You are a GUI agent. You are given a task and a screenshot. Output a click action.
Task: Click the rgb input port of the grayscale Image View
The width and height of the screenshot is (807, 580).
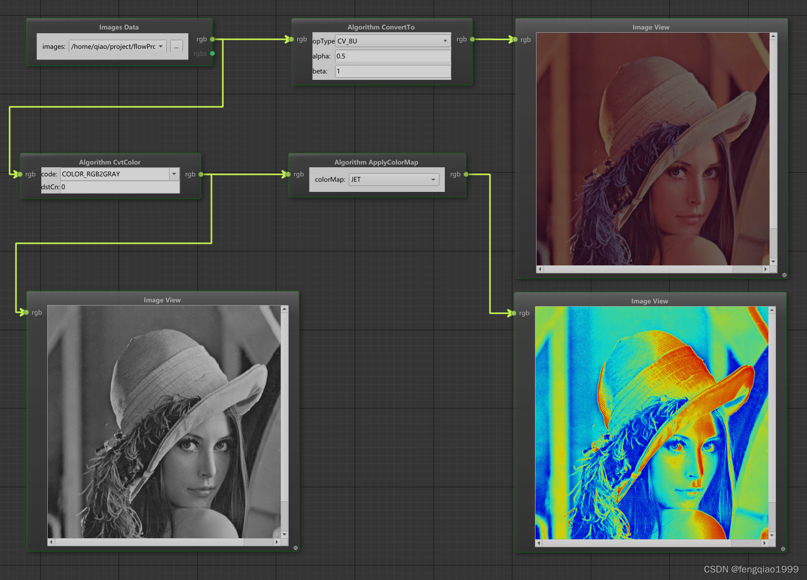(x=26, y=313)
